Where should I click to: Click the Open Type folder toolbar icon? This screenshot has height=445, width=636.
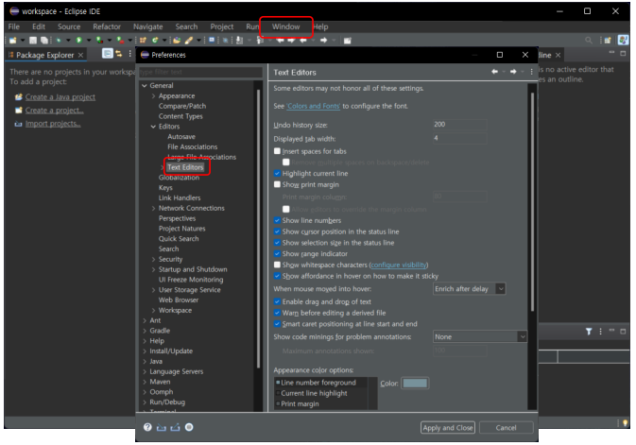point(177,41)
